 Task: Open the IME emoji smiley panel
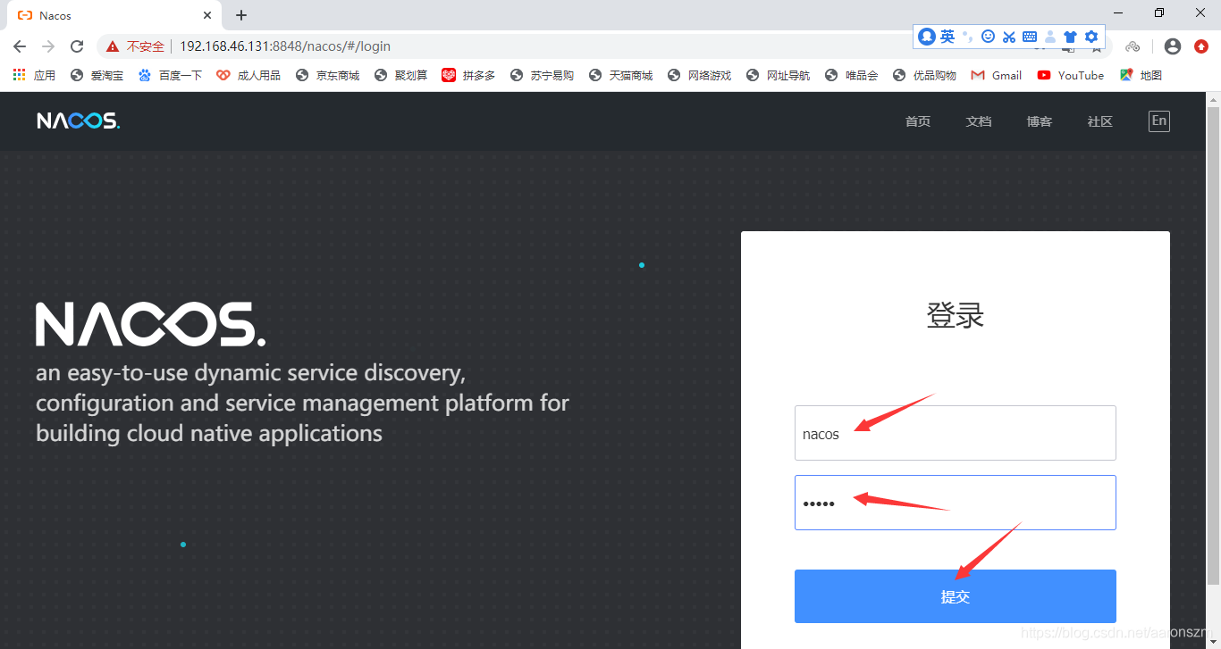[x=988, y=37]
